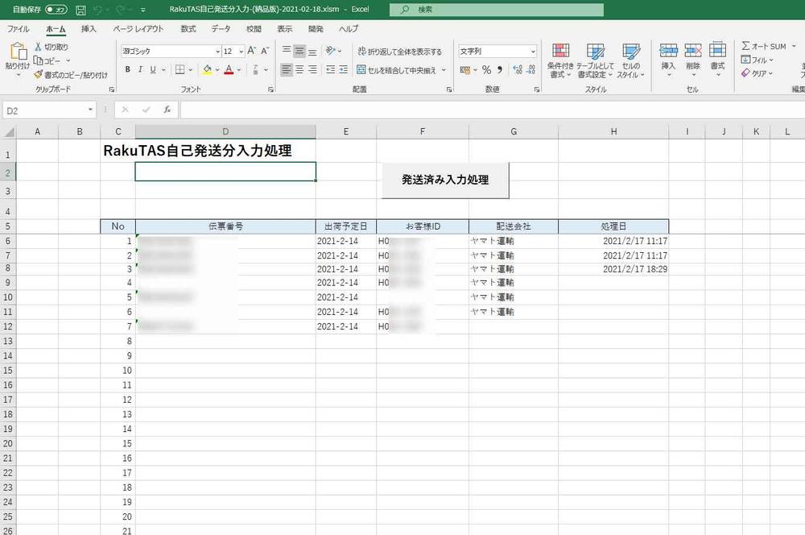Click wrap text button 折り返して全体を表示する
This screenshot has width=805, height=535.
coord(399,52)
